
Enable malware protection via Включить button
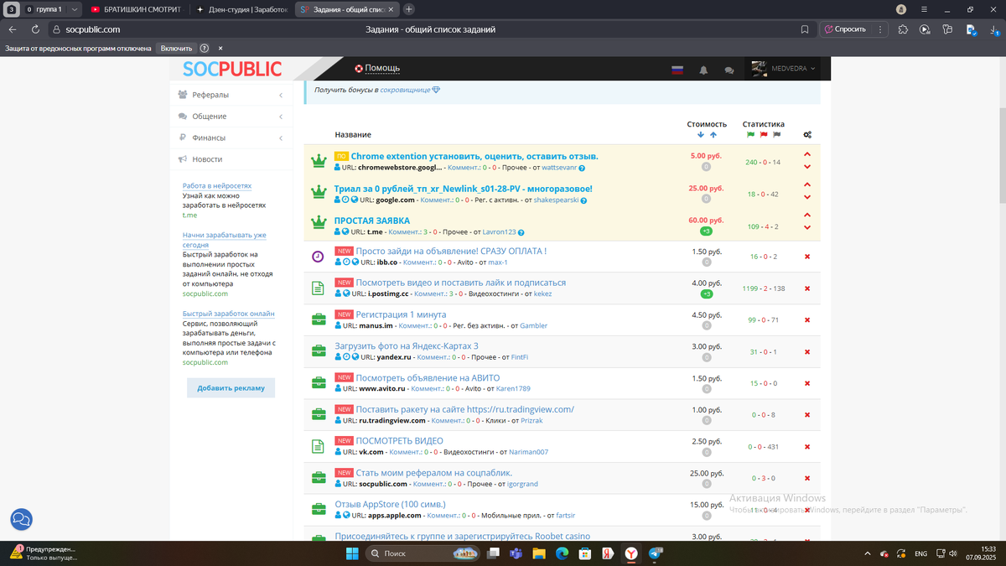[176, 48]
